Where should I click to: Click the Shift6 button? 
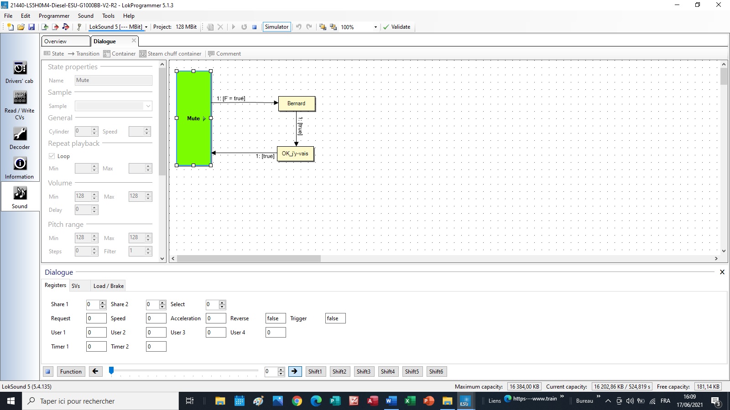coord(436,372)
